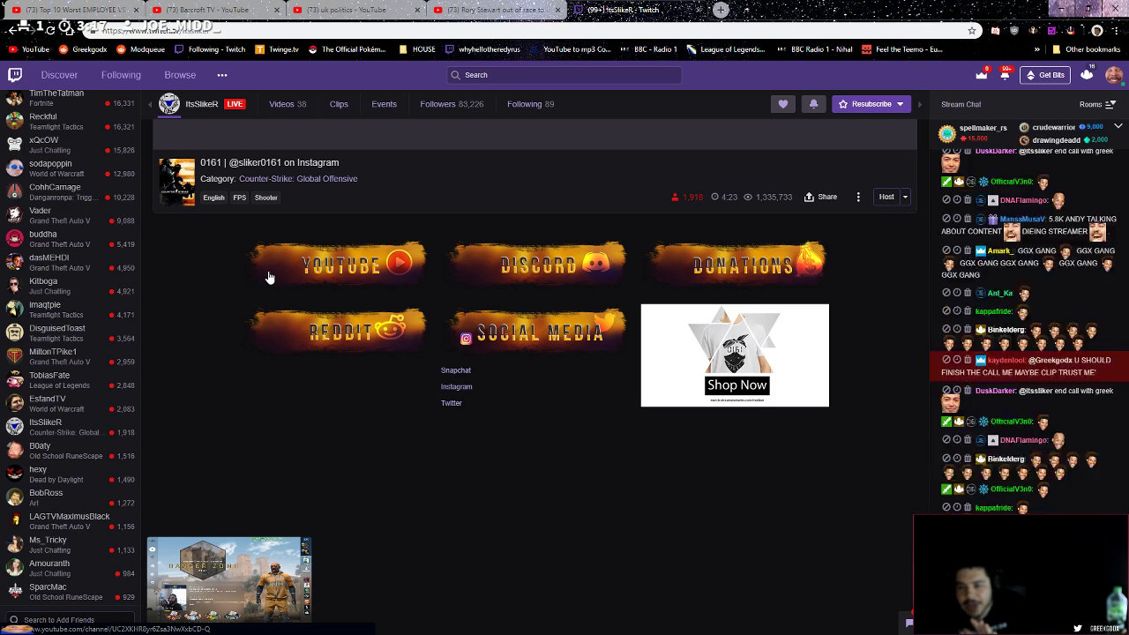
Task: Open the more navigation ellipsis menu
Action: tap(222, 75)
